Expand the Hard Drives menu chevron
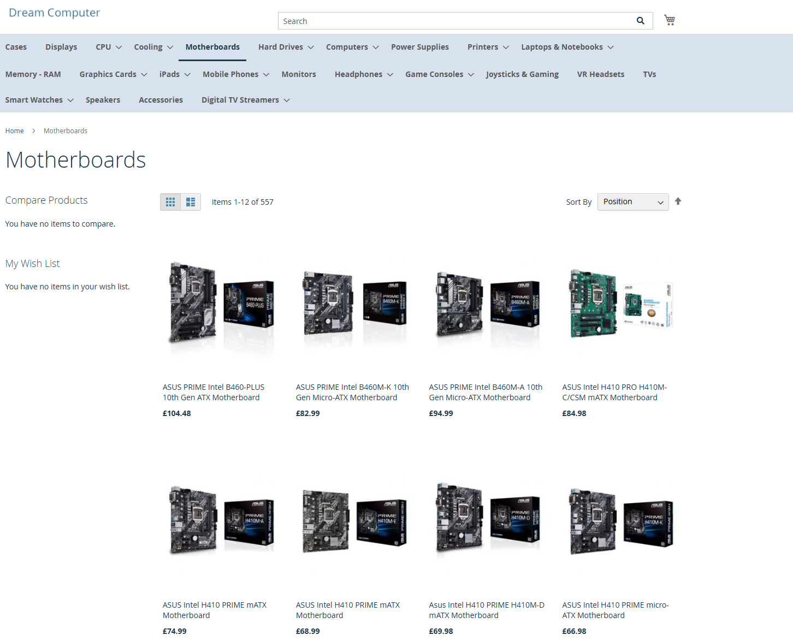 [x=311, y=48]
